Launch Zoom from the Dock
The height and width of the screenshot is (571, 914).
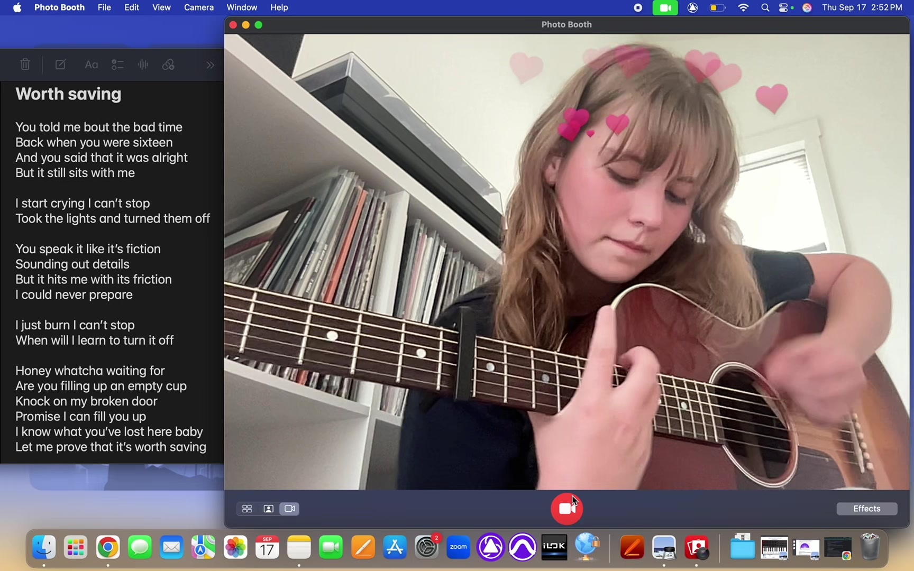459,547
